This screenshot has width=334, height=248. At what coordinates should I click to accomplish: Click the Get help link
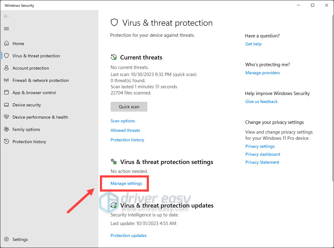pyautogui.click(x=253, y=44)
